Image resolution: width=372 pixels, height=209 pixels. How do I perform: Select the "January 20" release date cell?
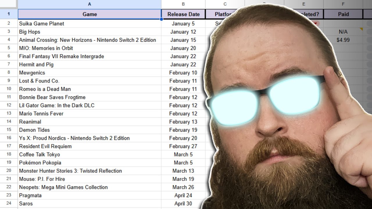click(183, 48)
